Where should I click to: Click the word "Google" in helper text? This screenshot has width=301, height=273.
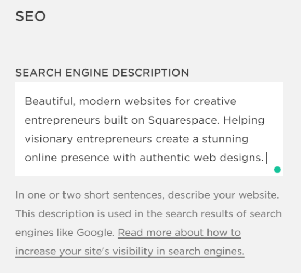click(x=96, y=233)
